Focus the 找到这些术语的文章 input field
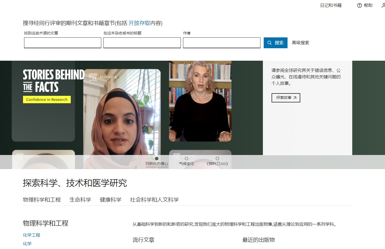The height and width of the screenshot is (249, 385). click(x=63, y=43)
